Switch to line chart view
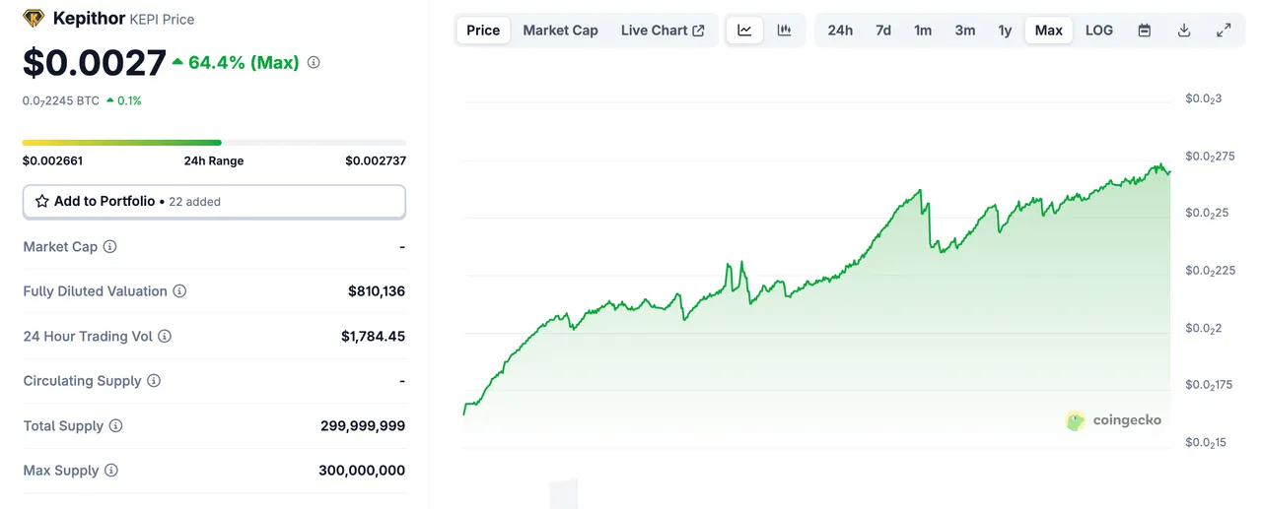The height and width of the screenshot is (509, 1262). pos(744,31)
